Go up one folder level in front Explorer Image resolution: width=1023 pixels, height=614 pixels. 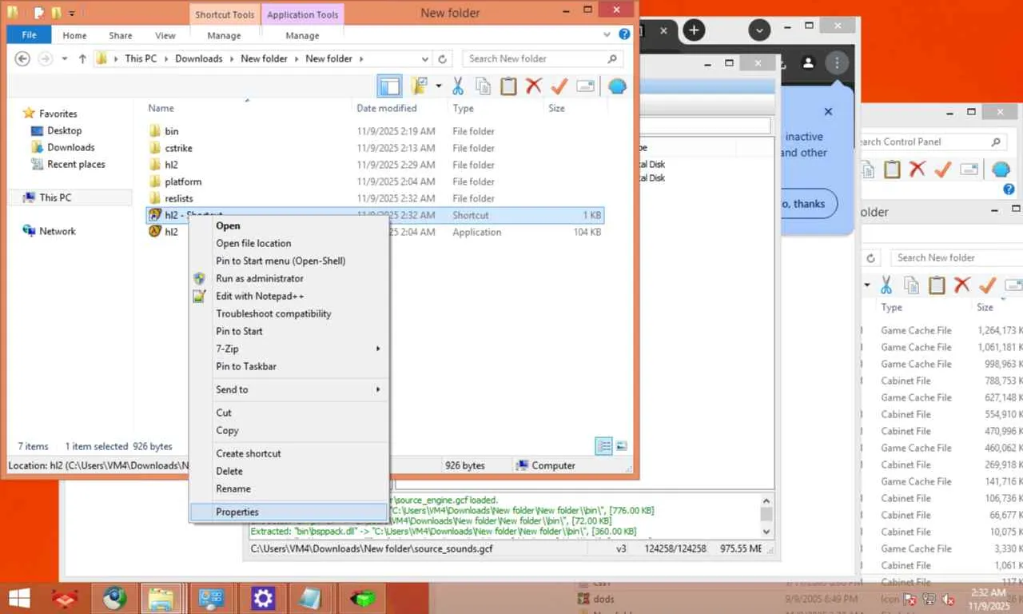[82, 58]
